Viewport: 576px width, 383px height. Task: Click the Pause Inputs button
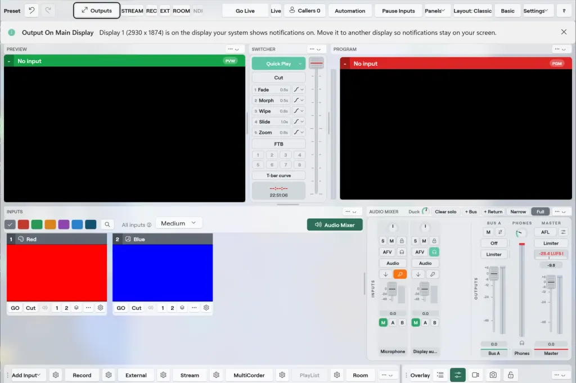tap(398, 11)
